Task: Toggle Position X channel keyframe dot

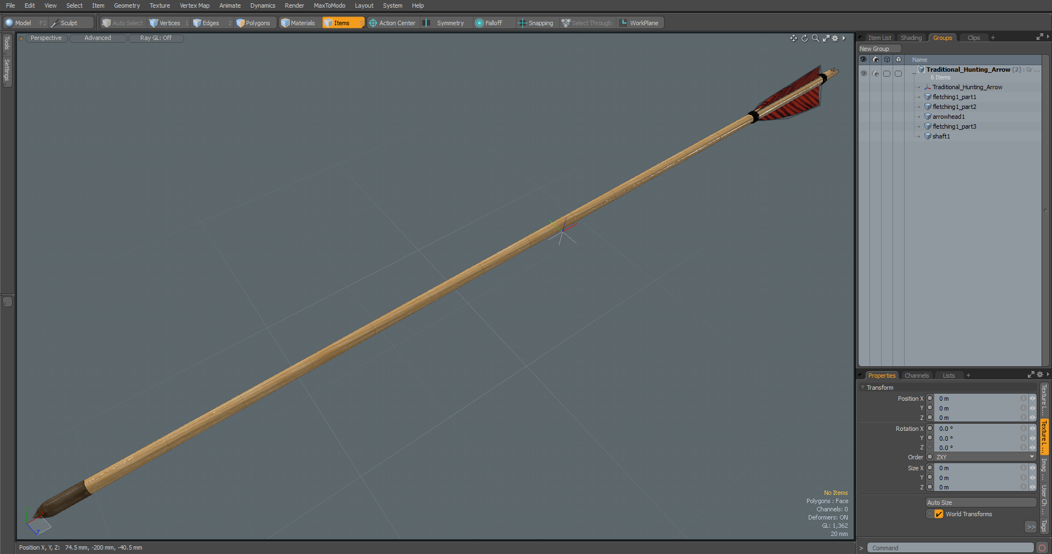Action: click(x=930, y=398)
